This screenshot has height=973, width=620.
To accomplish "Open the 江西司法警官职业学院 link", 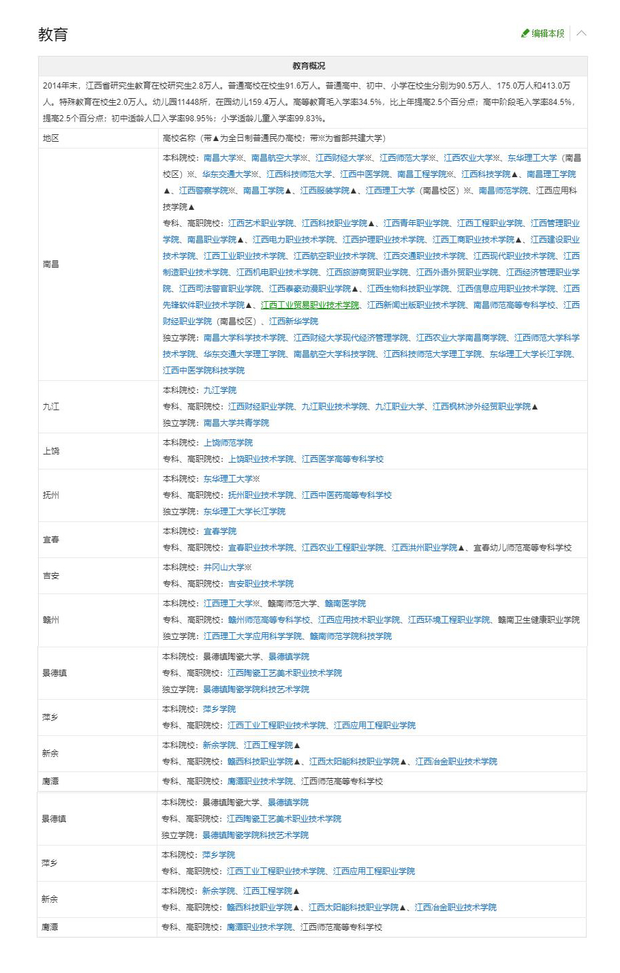I will pos(220,289).
